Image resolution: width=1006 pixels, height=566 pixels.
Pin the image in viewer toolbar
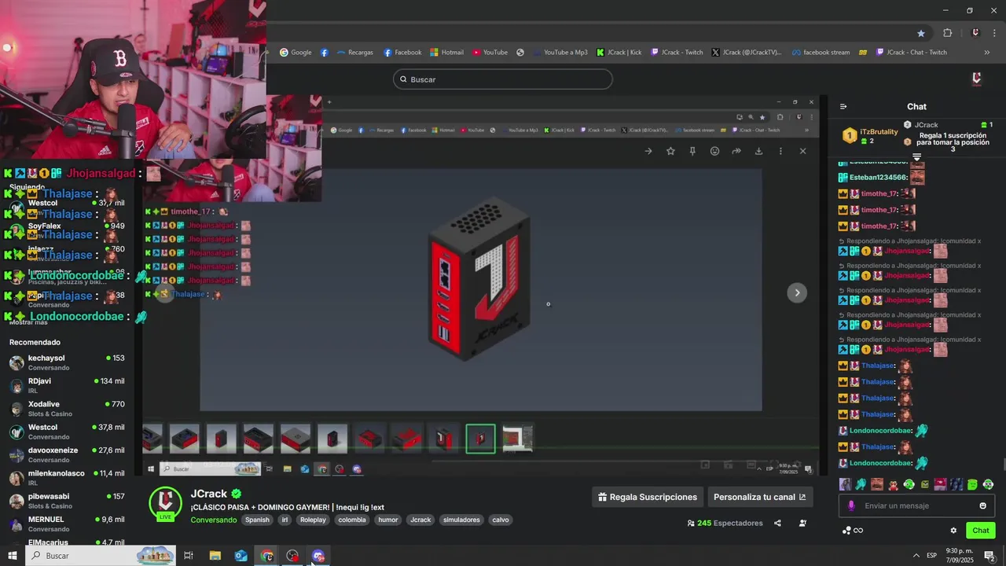pos(692,151)
